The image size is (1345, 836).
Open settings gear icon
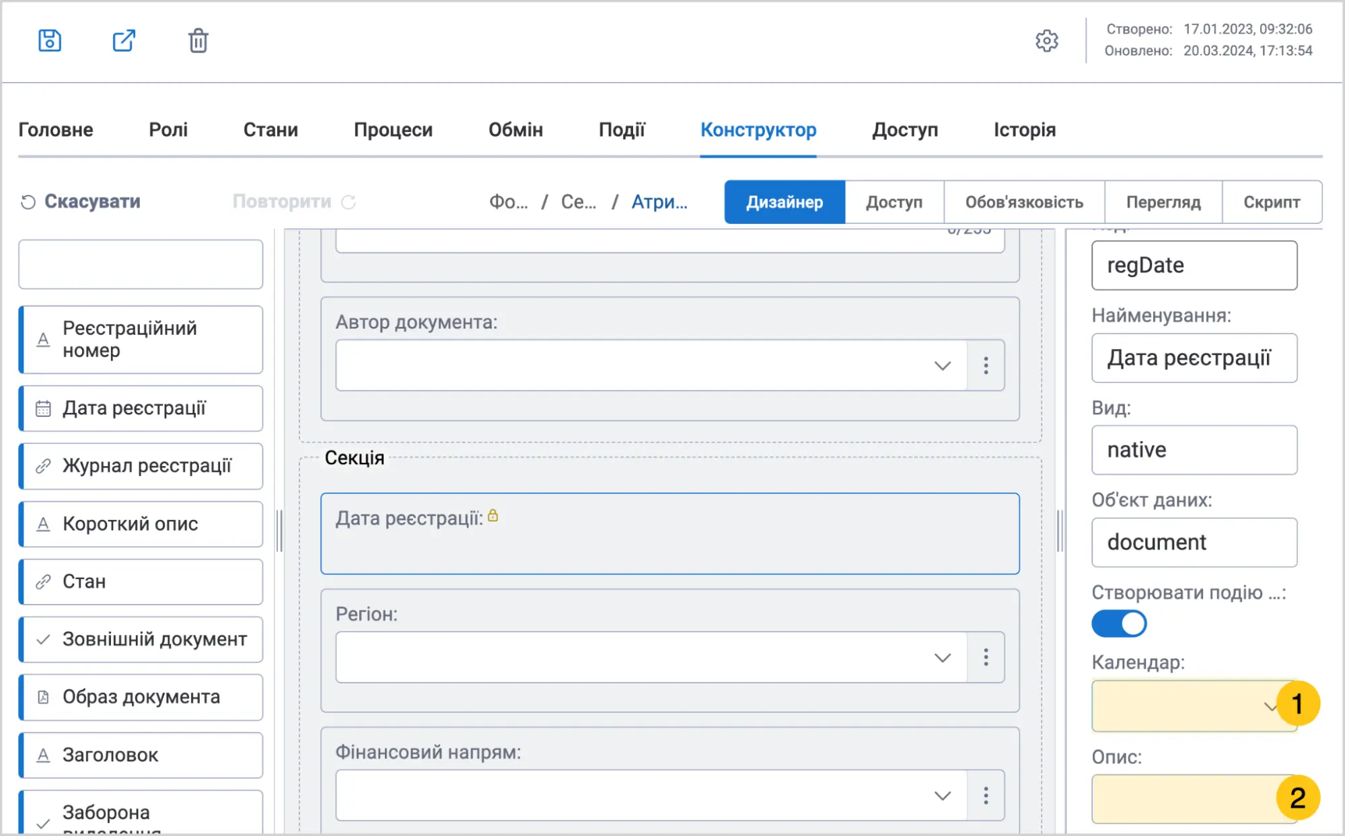[x=1047, y=41]
